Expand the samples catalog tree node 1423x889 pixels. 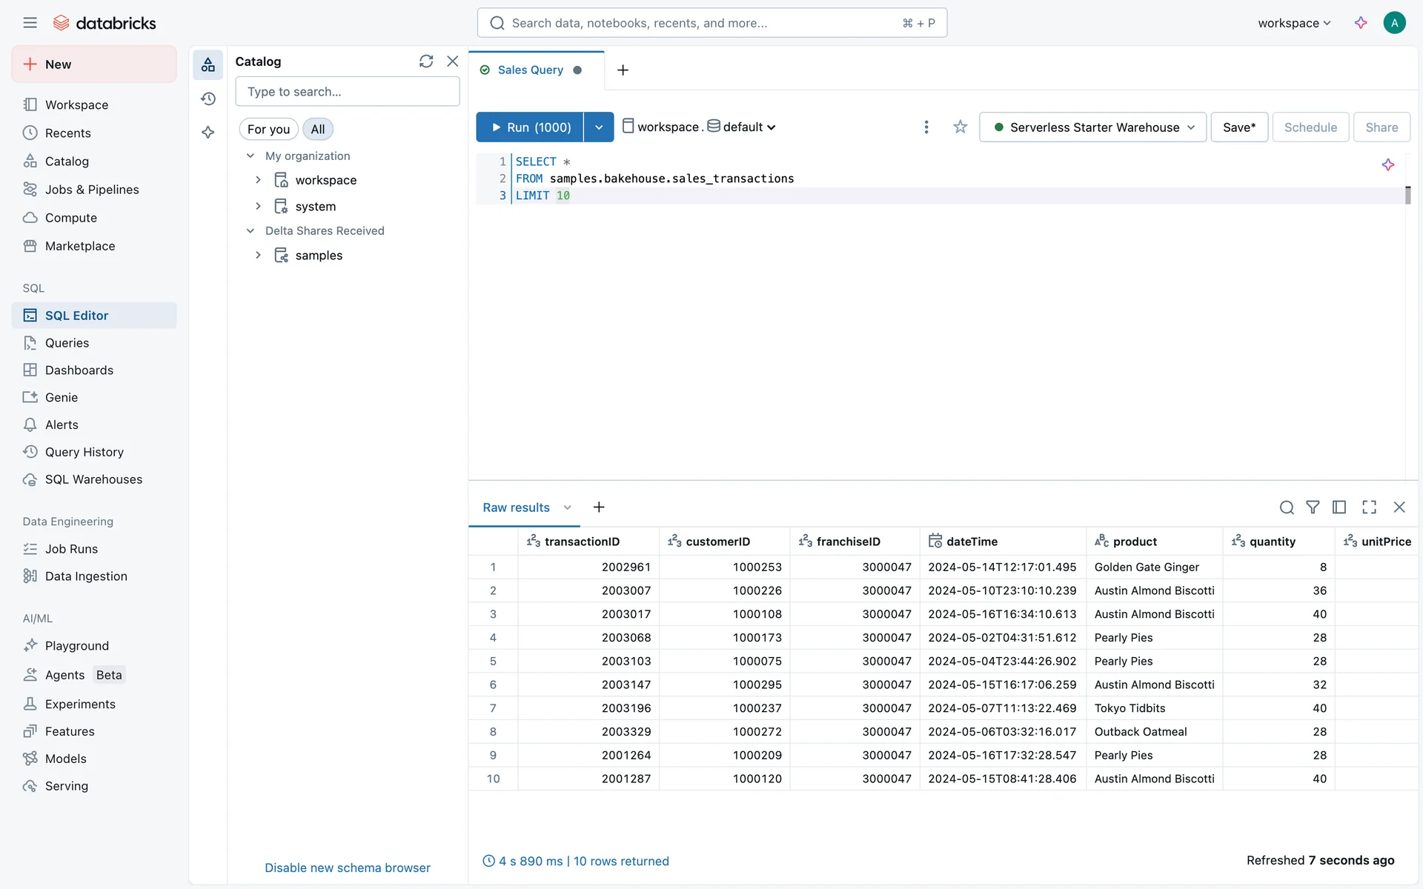(x=258, y=255)
